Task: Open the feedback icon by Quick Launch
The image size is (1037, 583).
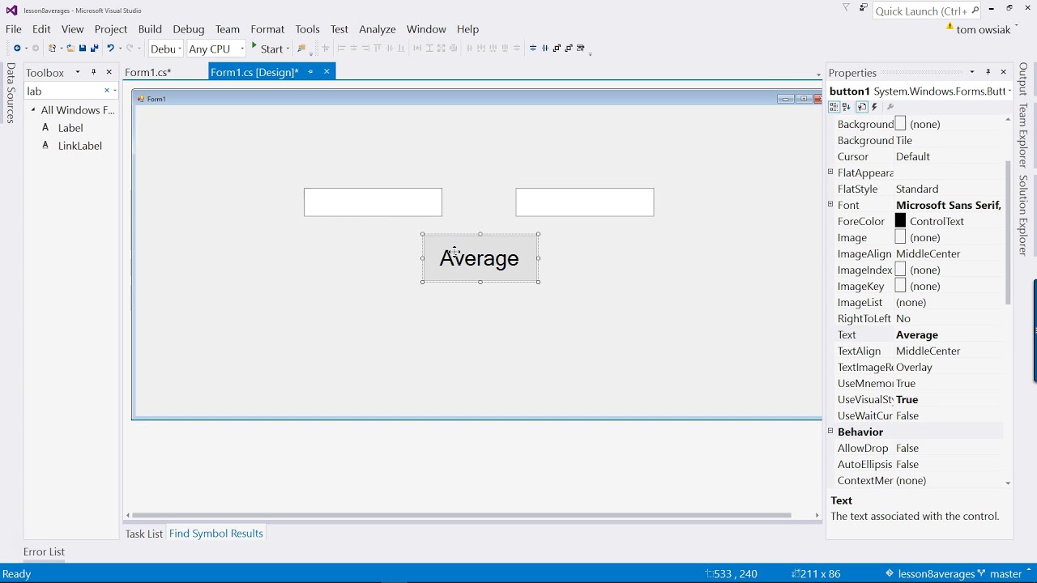Action: click(x=864, y=8)
